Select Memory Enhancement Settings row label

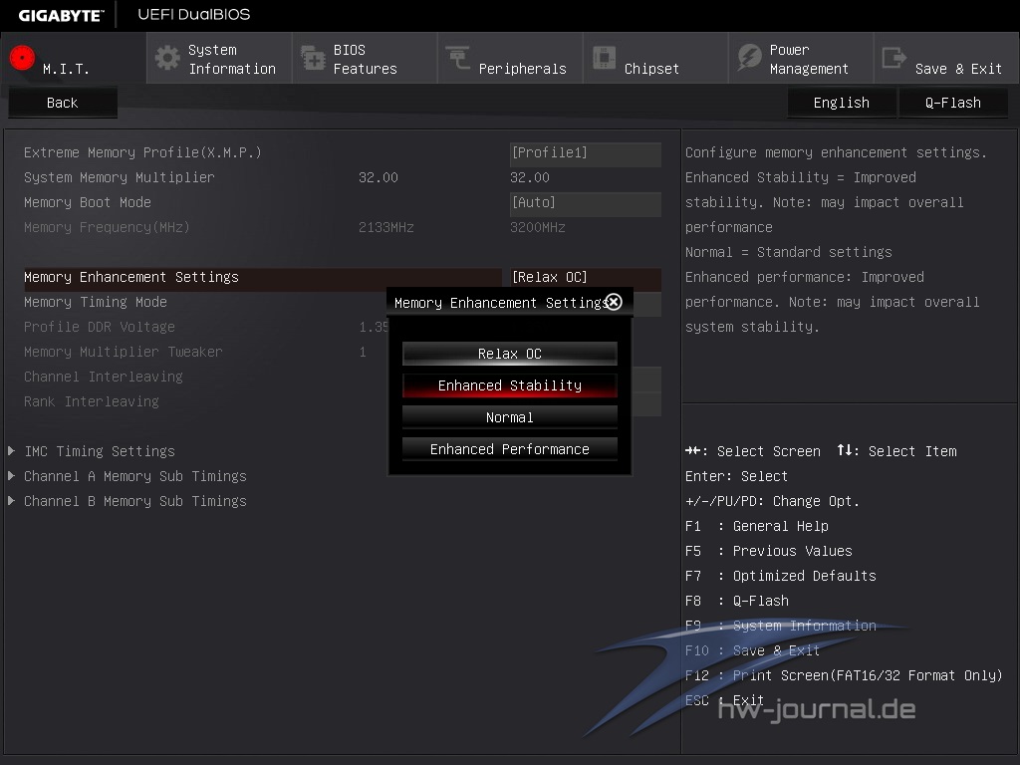pyautogui.click(x=131, y=277)
